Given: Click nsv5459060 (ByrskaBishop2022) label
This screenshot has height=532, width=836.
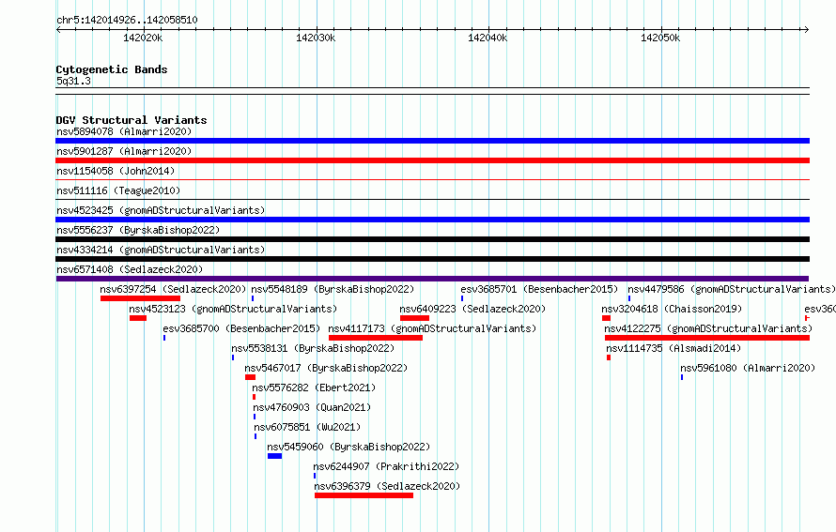Looking at the screenshot, I should tap(348, 447).
